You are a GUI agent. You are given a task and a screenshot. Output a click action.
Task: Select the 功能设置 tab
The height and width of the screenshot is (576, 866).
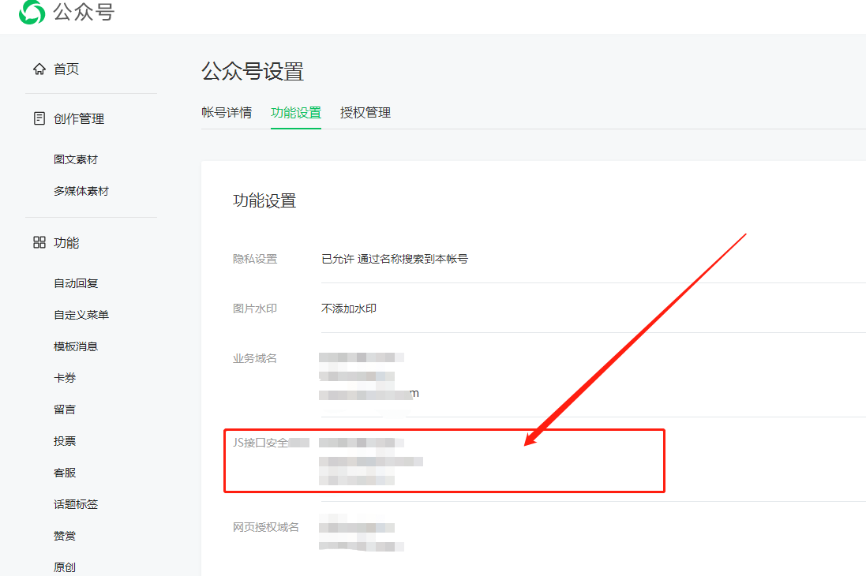coord(295,113)
